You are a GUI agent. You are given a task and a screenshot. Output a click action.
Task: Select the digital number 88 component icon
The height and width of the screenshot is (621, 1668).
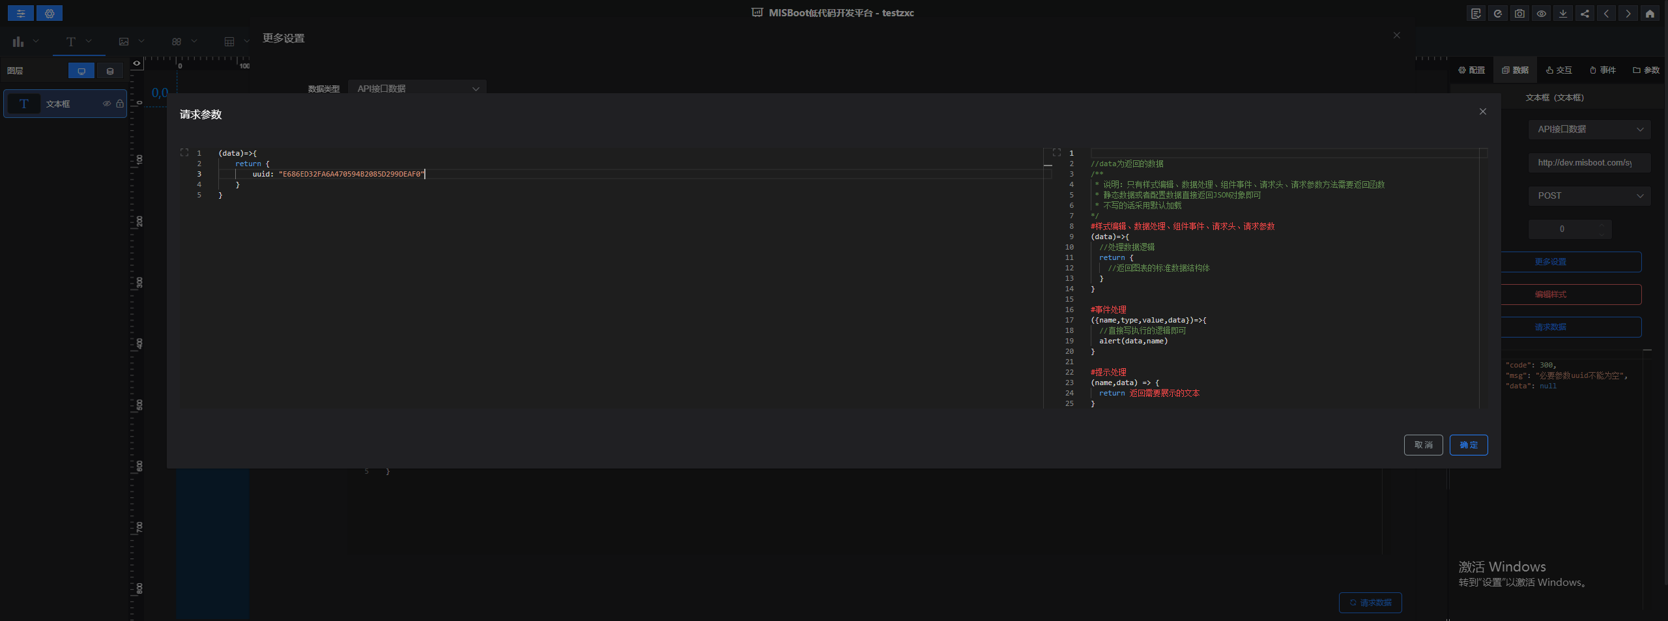(177, 42)
